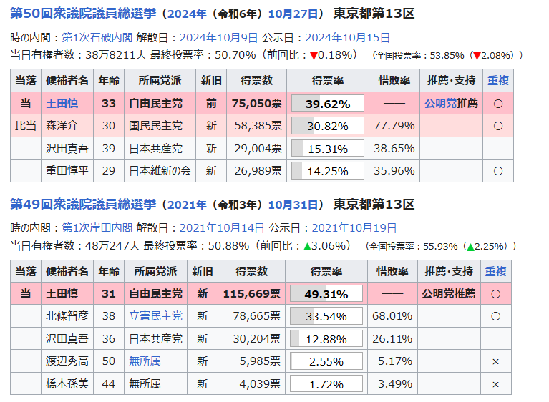The image size is (549, 402).
Task: Click the 49.31% vote share bar
Action: pyautogui.click(x=326, y=294)
